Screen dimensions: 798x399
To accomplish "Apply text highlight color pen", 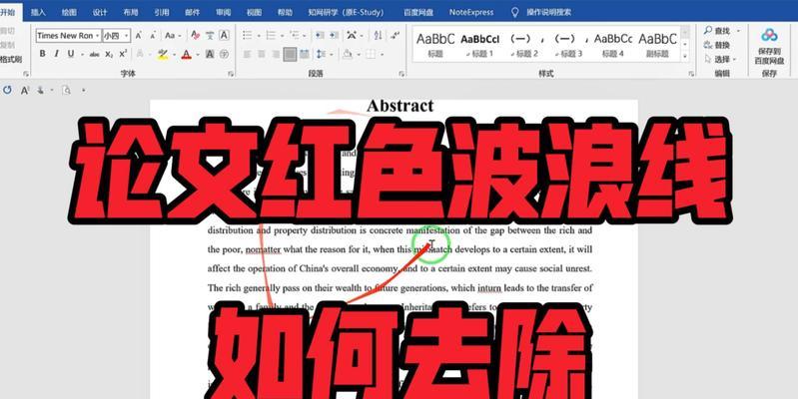I will point(163,54).
